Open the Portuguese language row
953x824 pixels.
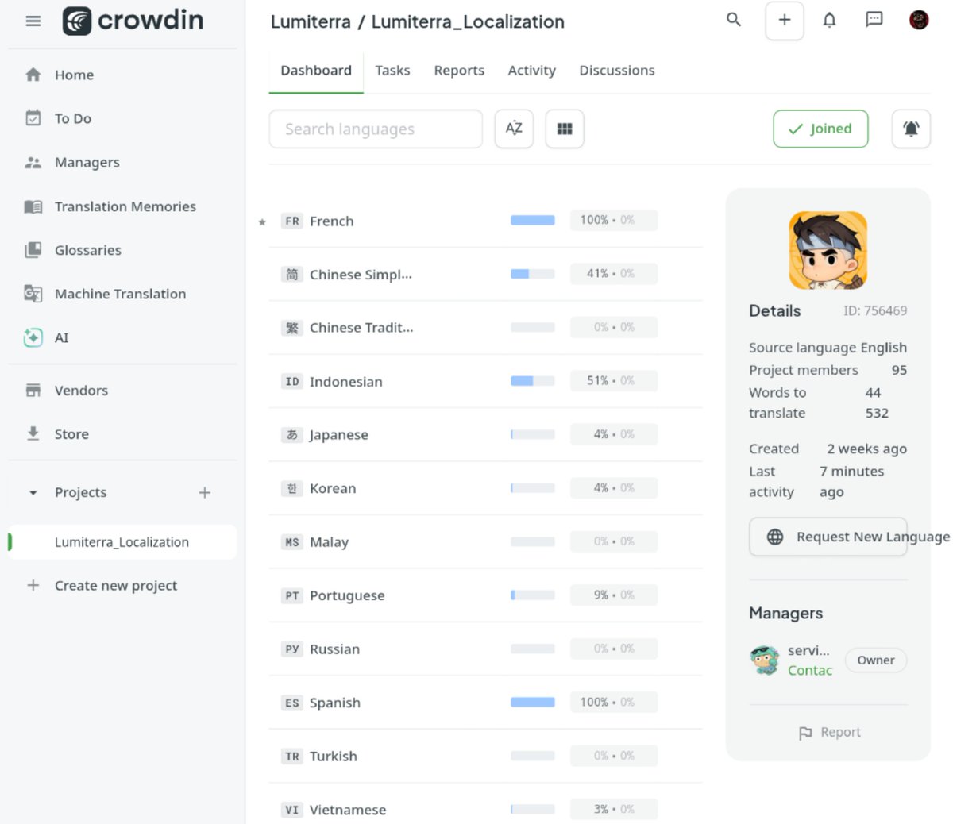point(485,595)
